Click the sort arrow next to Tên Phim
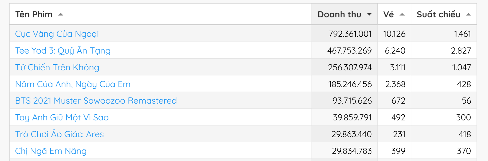The height and width of the screenshot is (161, 488). click(x=61, y=14)
